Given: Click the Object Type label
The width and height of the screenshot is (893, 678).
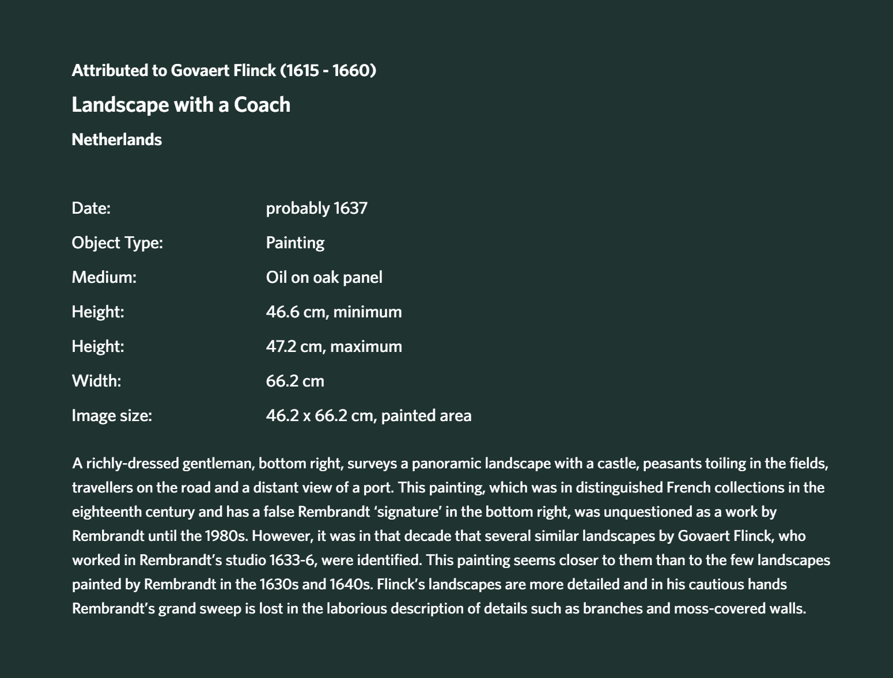Looking at the screenshot, I should (117, 243).
